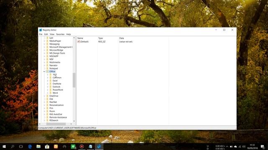
Task: Open the View menu
Action: [x=52, y=34]
